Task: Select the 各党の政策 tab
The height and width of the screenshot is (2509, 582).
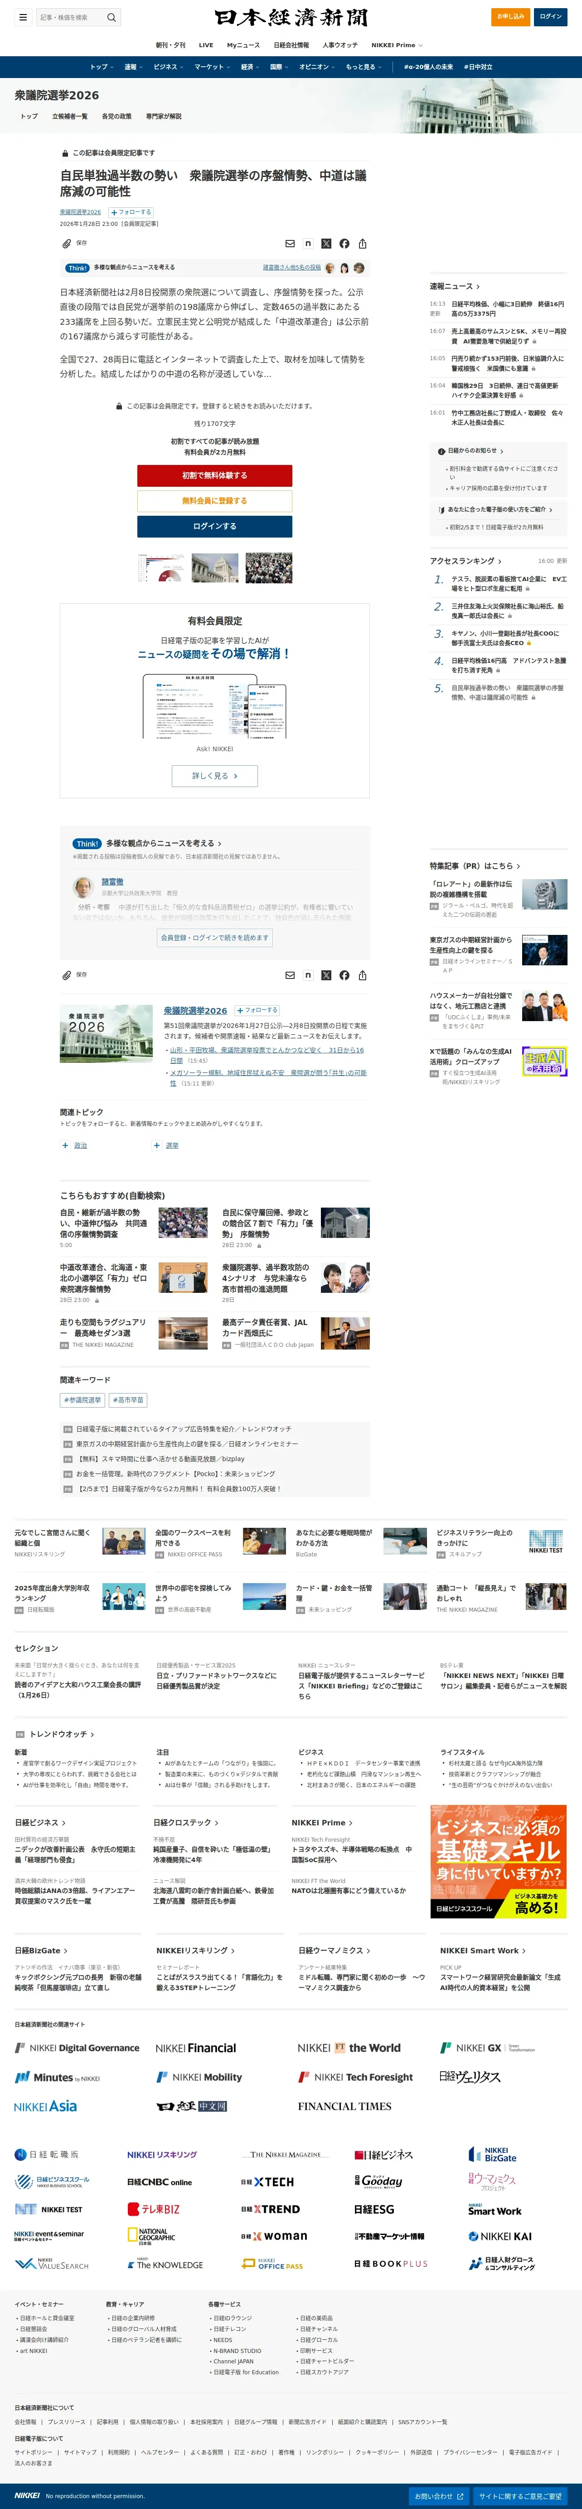Action: (117, 116)
